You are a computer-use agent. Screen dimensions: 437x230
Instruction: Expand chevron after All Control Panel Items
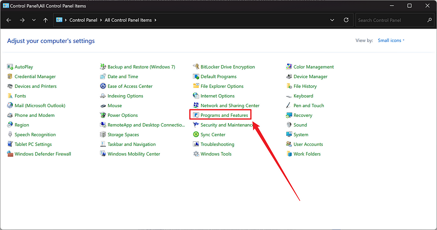[x=155, y=20]
